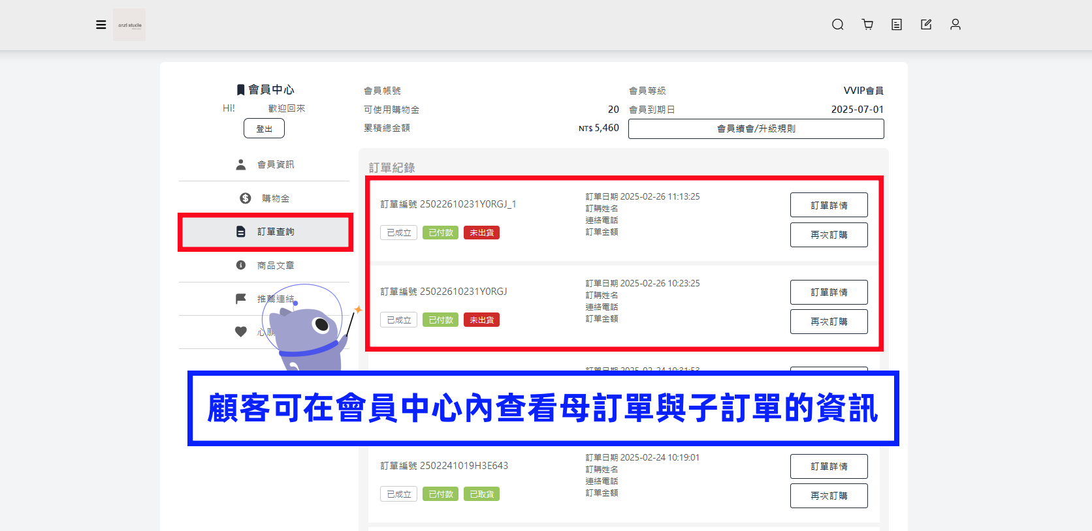Screen dimensions: 1092x531
Task: Click the 已取貨 badge
Action: 481,494
